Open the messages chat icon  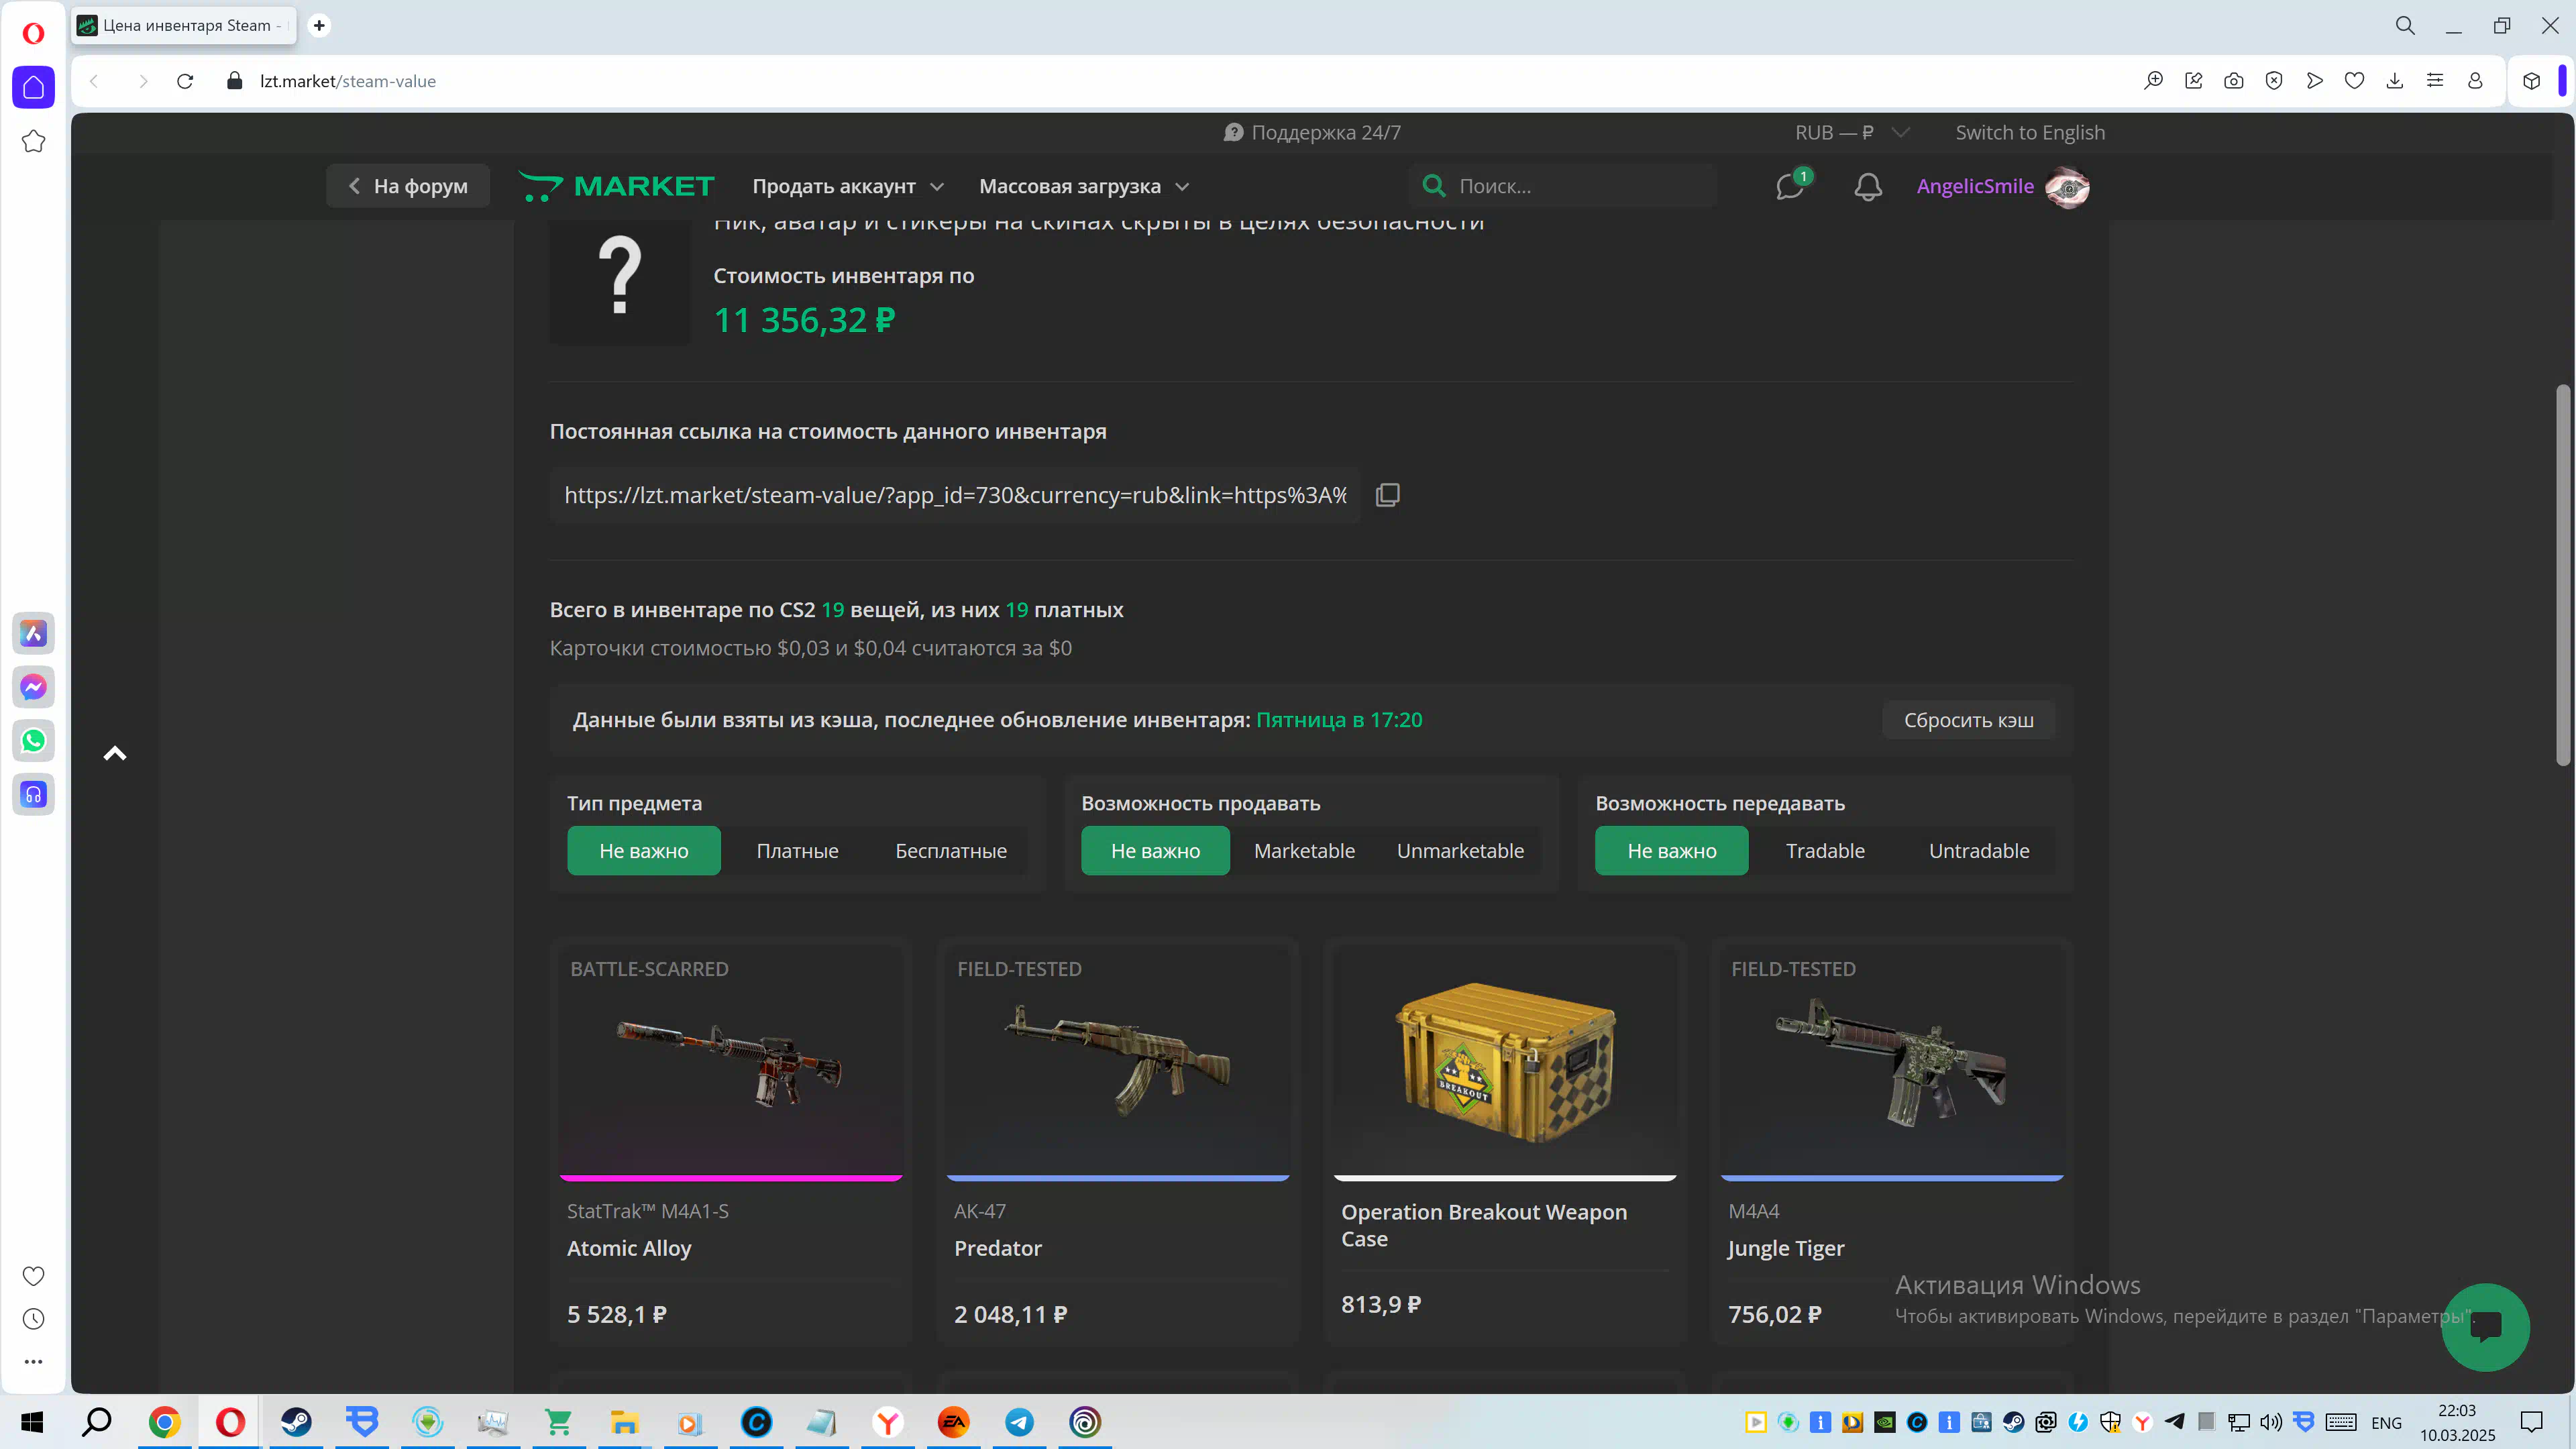[1790, 187]
